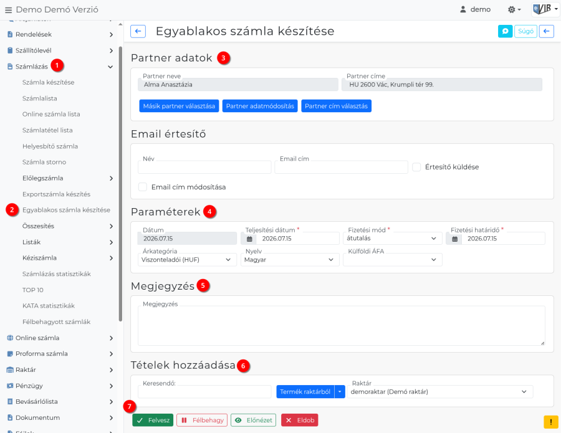Click the Másik partner választása button
This screenshot has height=433, width=561.
pyautogui.click(x=179, y=106)
